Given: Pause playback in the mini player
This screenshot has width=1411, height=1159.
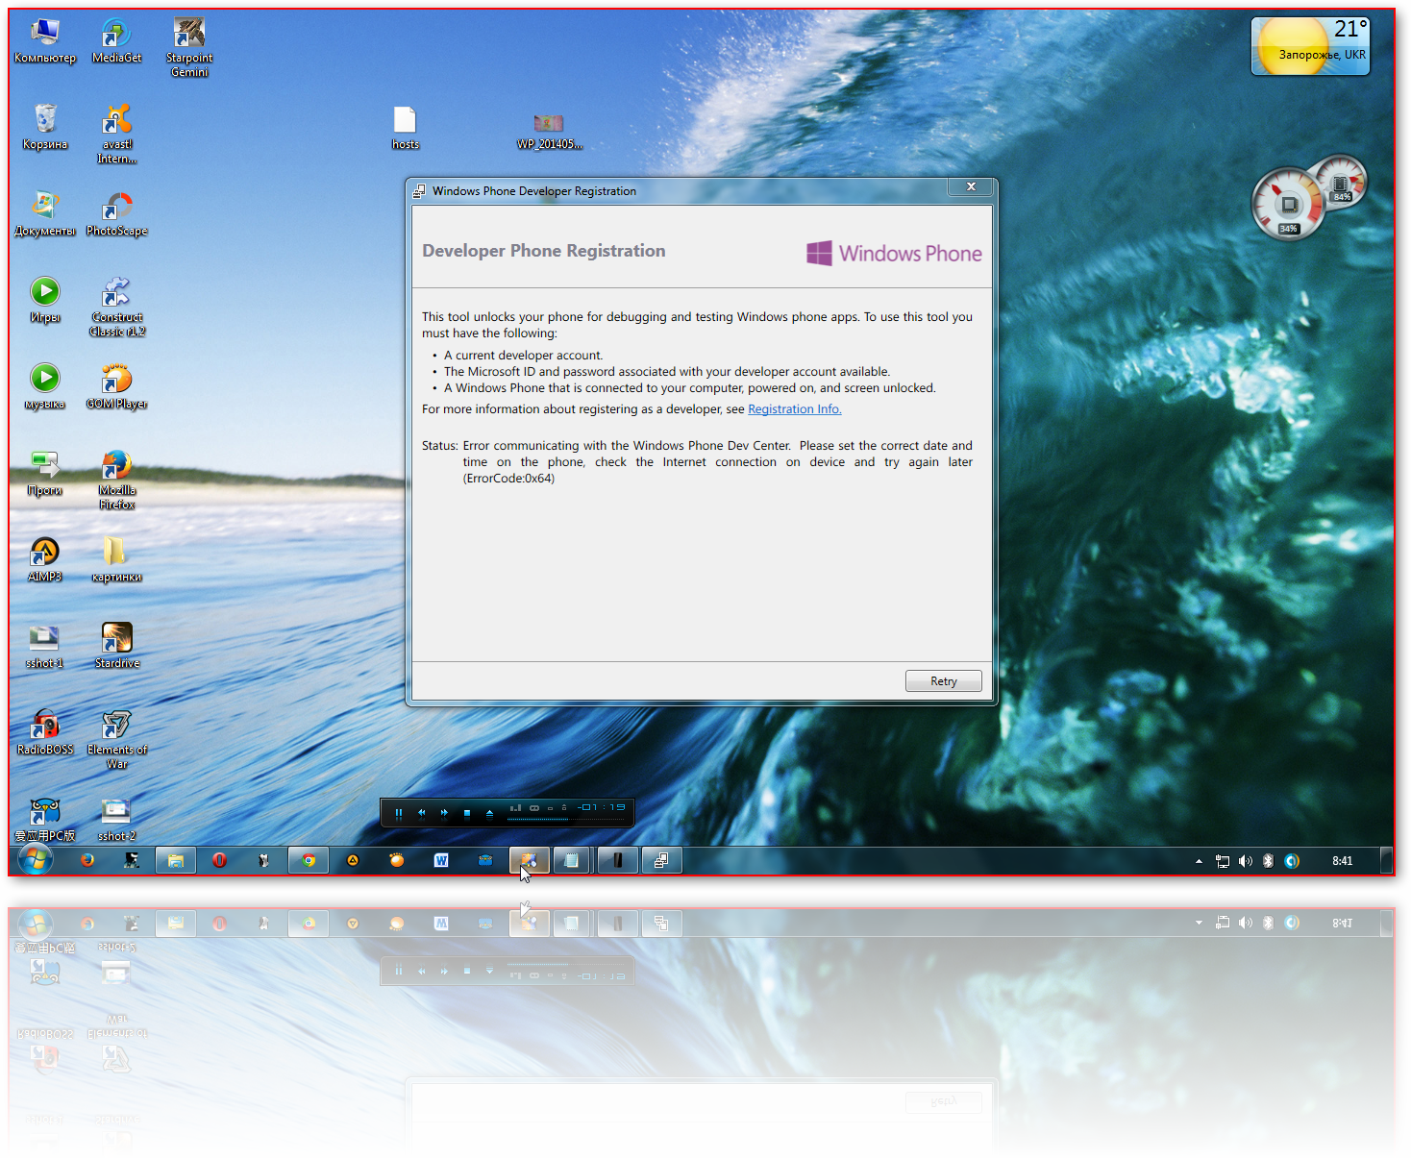Looking at the screenshot, I should pos(398,813).
